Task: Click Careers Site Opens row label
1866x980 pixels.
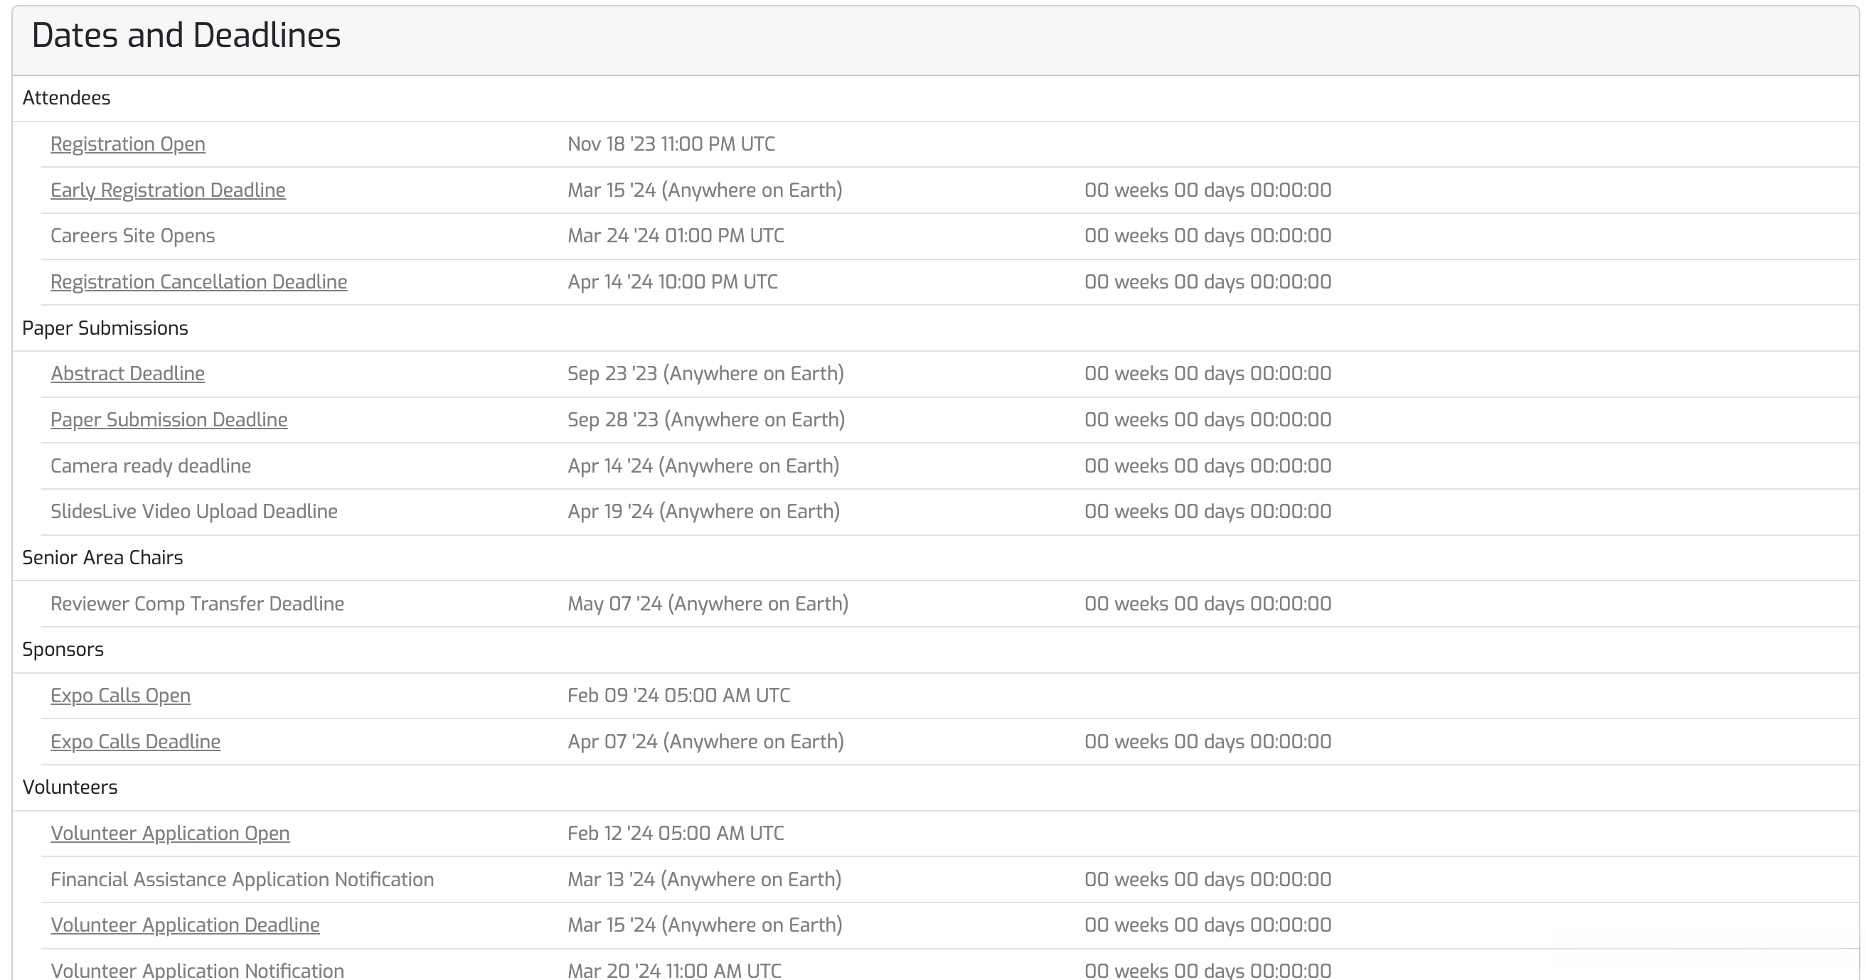Action: 132,236
